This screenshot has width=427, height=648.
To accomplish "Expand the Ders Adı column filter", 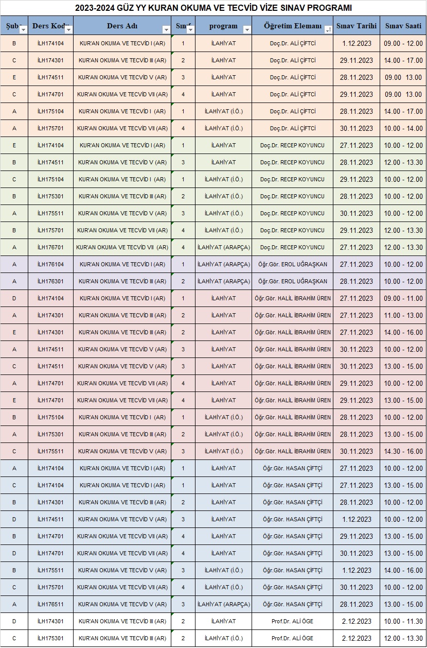I will 166,30.
